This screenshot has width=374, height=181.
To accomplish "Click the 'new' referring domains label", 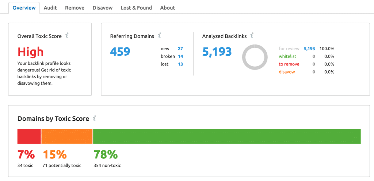I will click(165, 49).
